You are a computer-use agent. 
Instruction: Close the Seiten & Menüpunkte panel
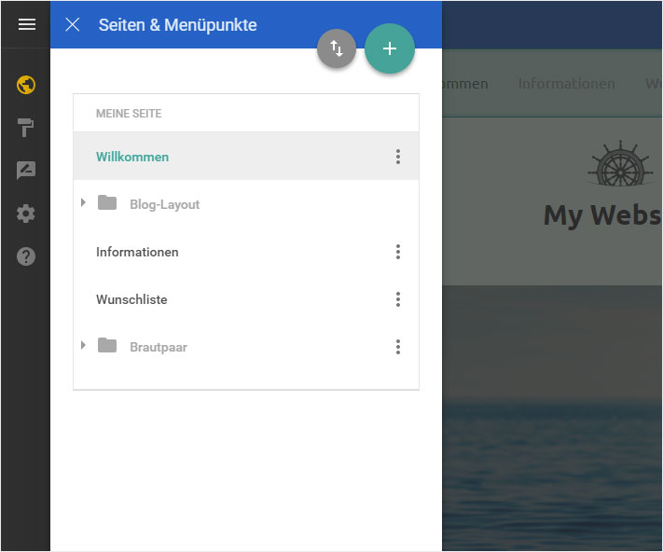[73, 25]
